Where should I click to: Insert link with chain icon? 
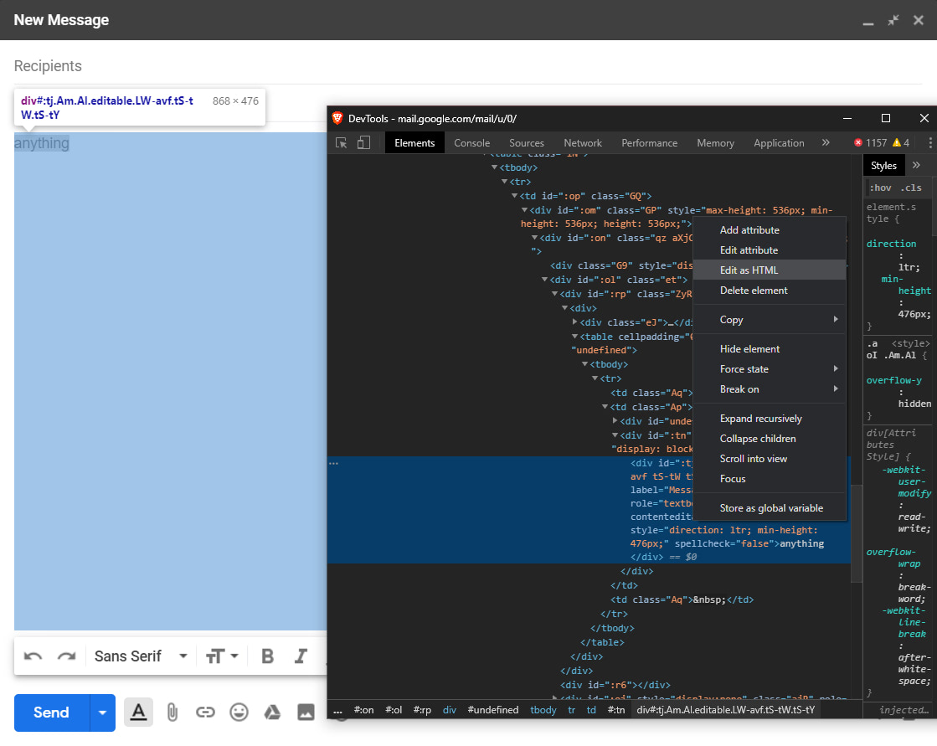tap(205, 712)
